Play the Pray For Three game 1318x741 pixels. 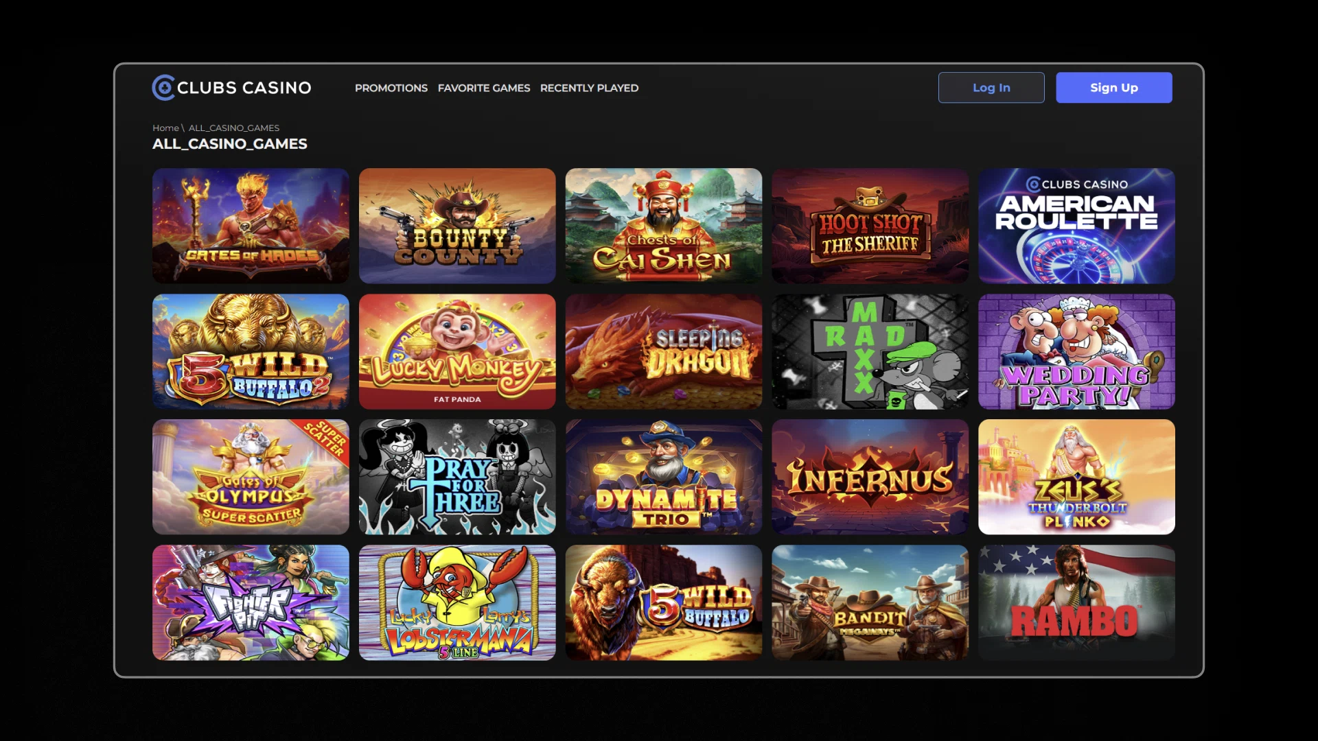coord(457,477)
